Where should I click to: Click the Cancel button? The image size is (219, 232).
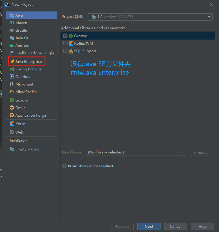(x=176, y=226)
